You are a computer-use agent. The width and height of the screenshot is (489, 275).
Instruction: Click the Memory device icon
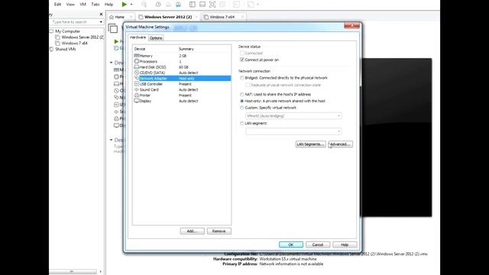[137, 56]
